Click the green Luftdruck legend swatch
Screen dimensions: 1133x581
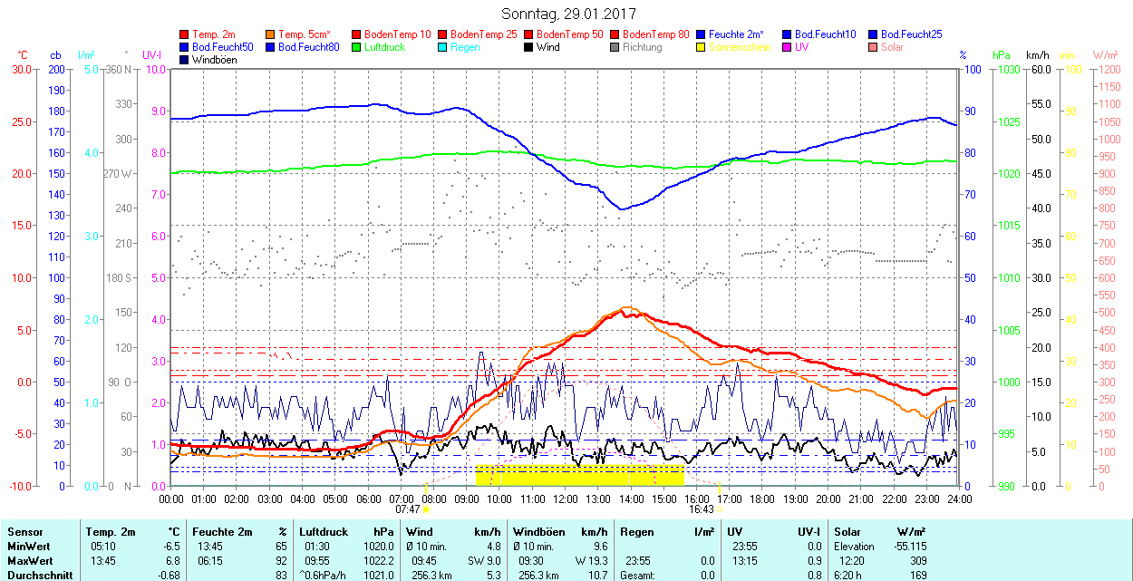(356, 47)
